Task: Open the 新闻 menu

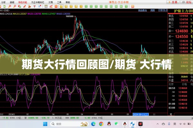Action: coord(12,2)
